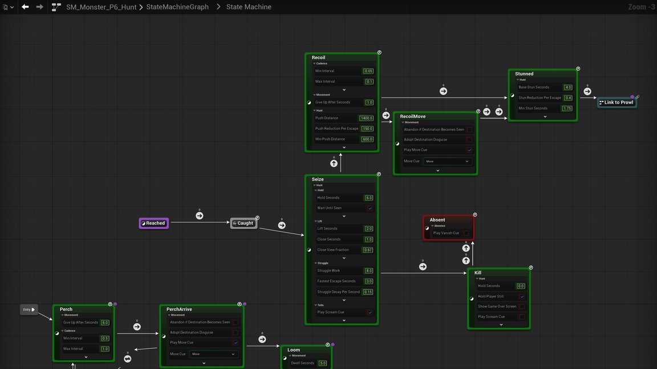The image size is (657, 369).
Task: Click the Link to Prowl node
Action: point(617,102)
